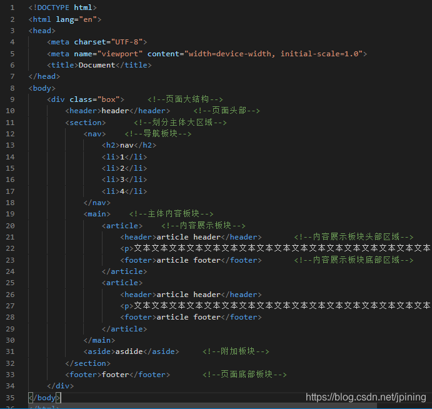Click the opening <main> tag on line 19
432x409 pixels.
click(x=97, y=214)
